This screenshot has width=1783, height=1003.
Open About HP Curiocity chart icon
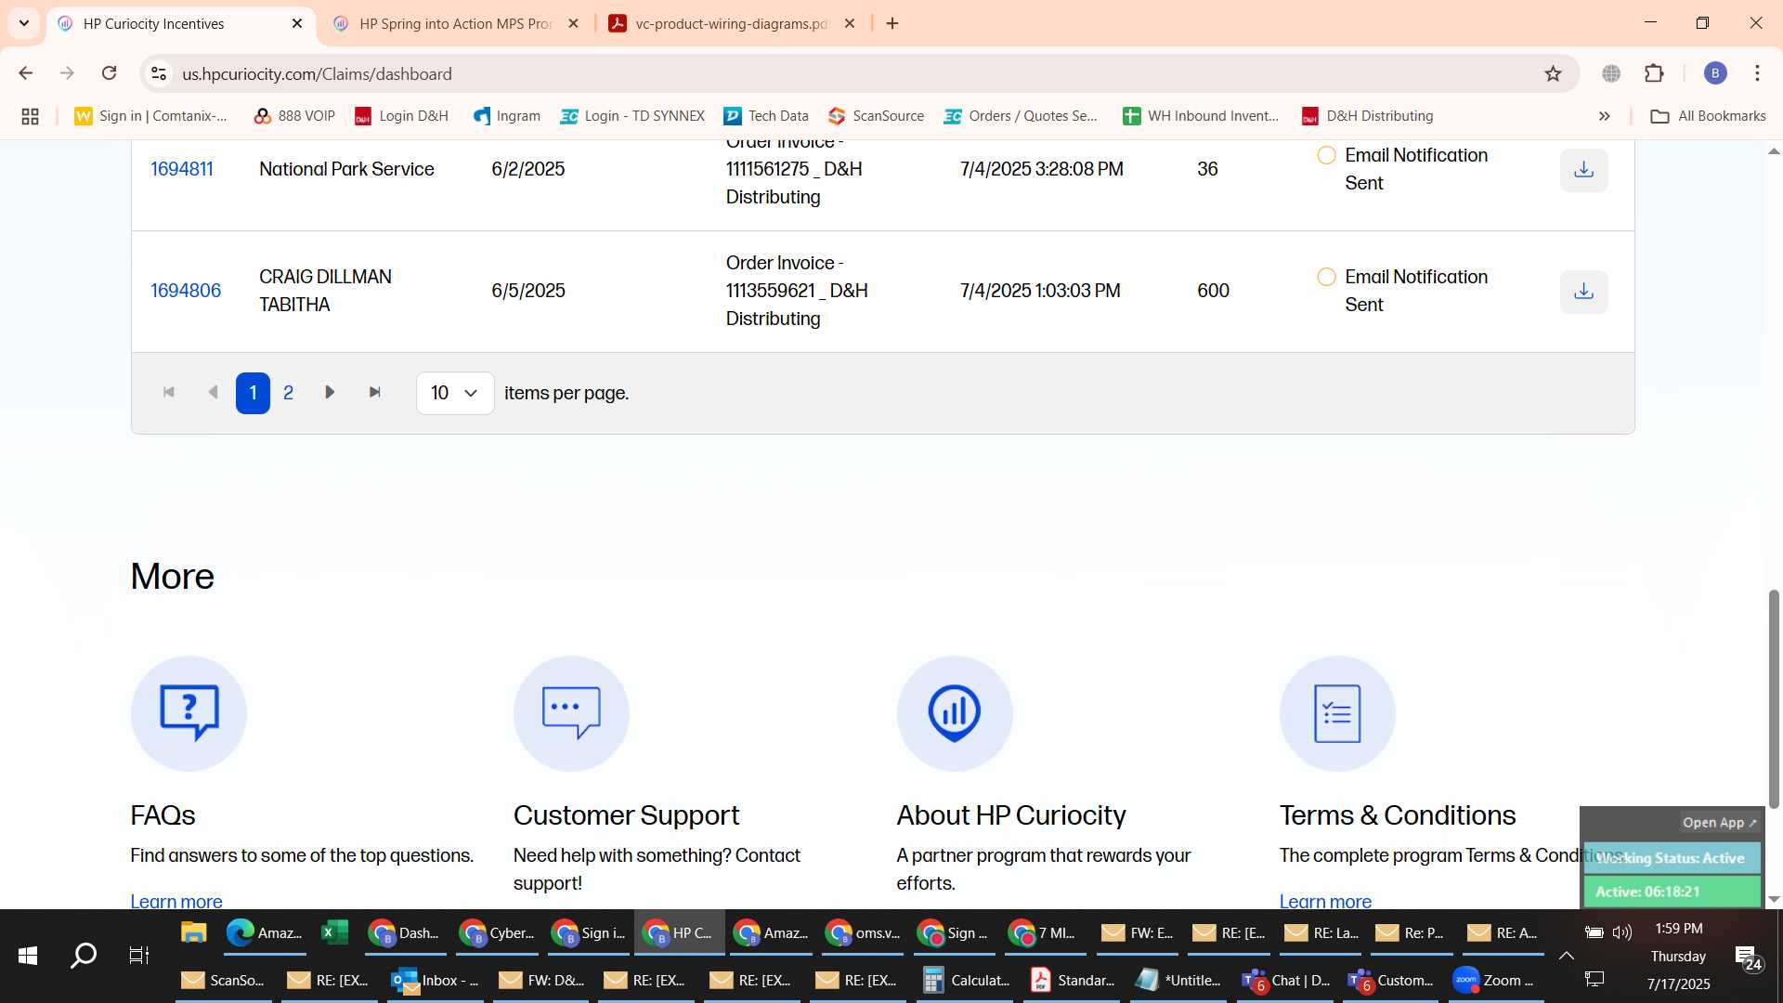coord(955,713)
